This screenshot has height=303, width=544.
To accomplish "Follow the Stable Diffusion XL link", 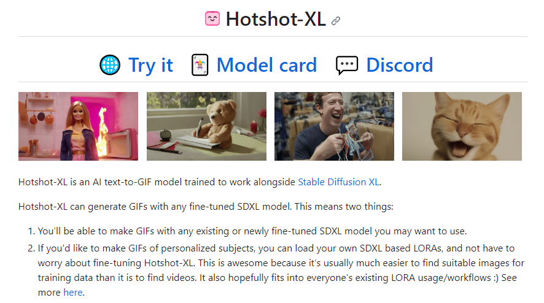I will click(x=338, y=182).
